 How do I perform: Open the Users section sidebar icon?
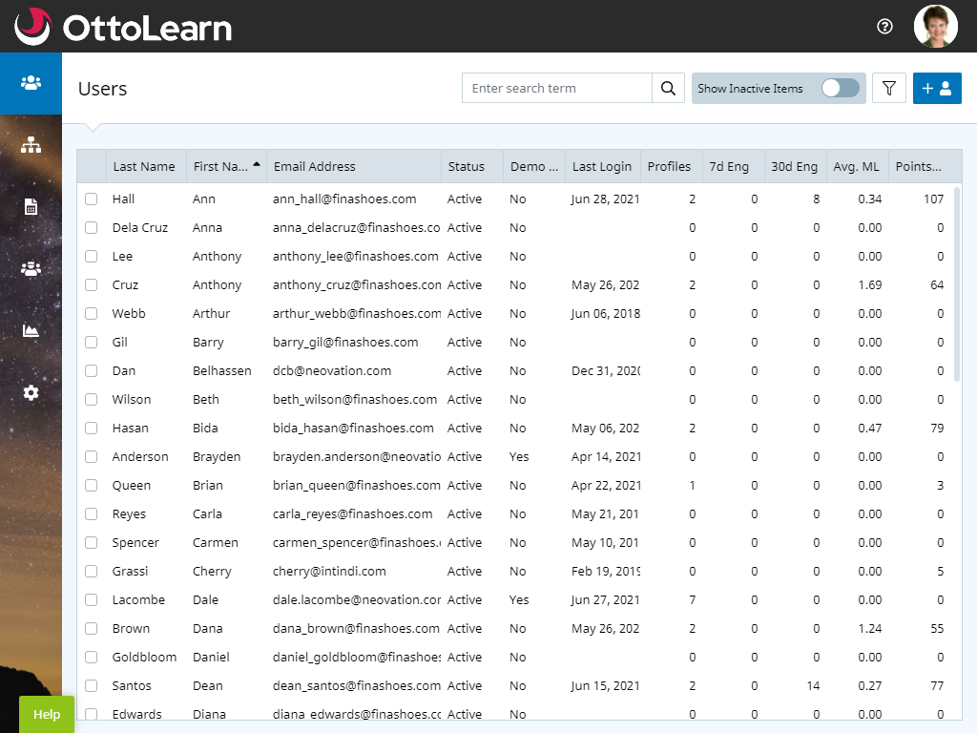(31, 83)
